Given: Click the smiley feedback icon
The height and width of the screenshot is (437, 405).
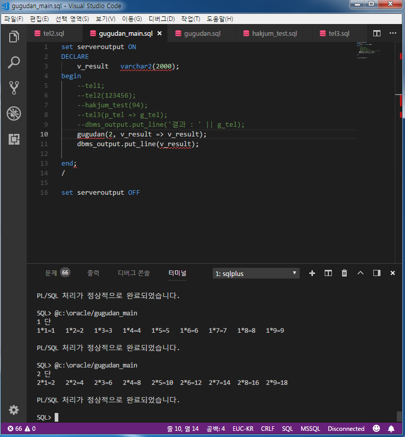Looking at the screenshot, I should (x=376, y=428).
